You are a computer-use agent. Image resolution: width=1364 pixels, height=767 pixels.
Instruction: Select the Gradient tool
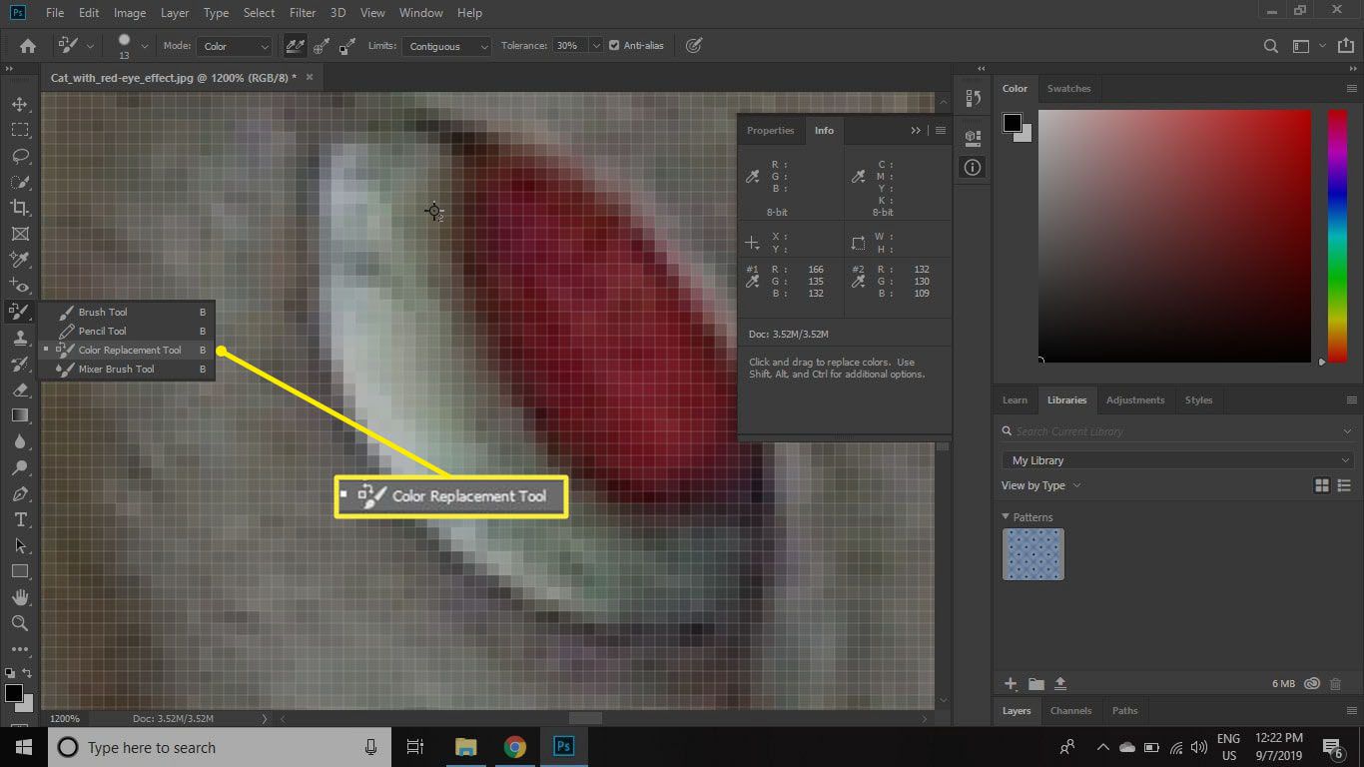point(19,415)
